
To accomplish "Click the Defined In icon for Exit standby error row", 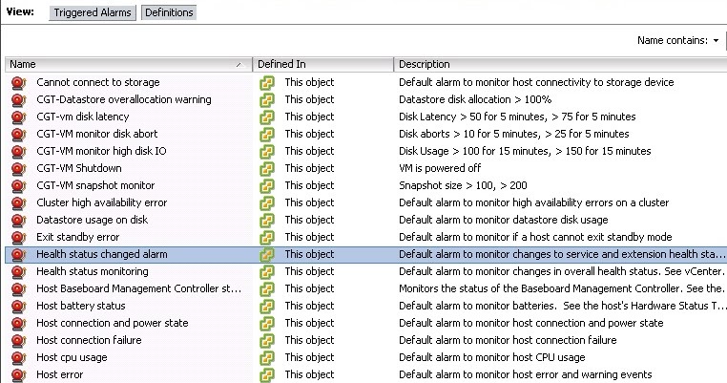I will (266, 237).
